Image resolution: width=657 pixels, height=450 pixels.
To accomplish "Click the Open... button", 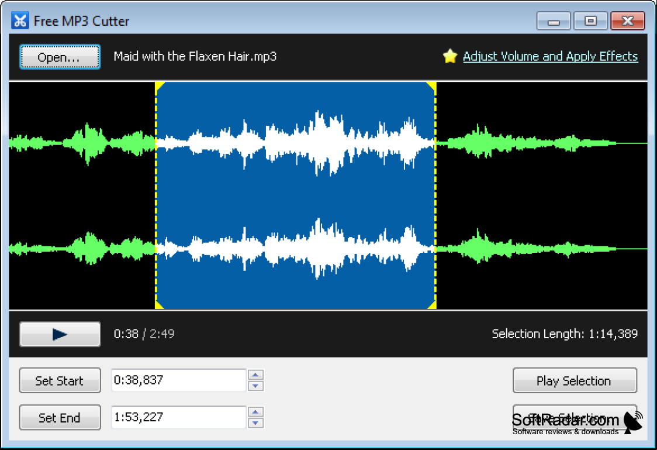I will click(60, 57).
